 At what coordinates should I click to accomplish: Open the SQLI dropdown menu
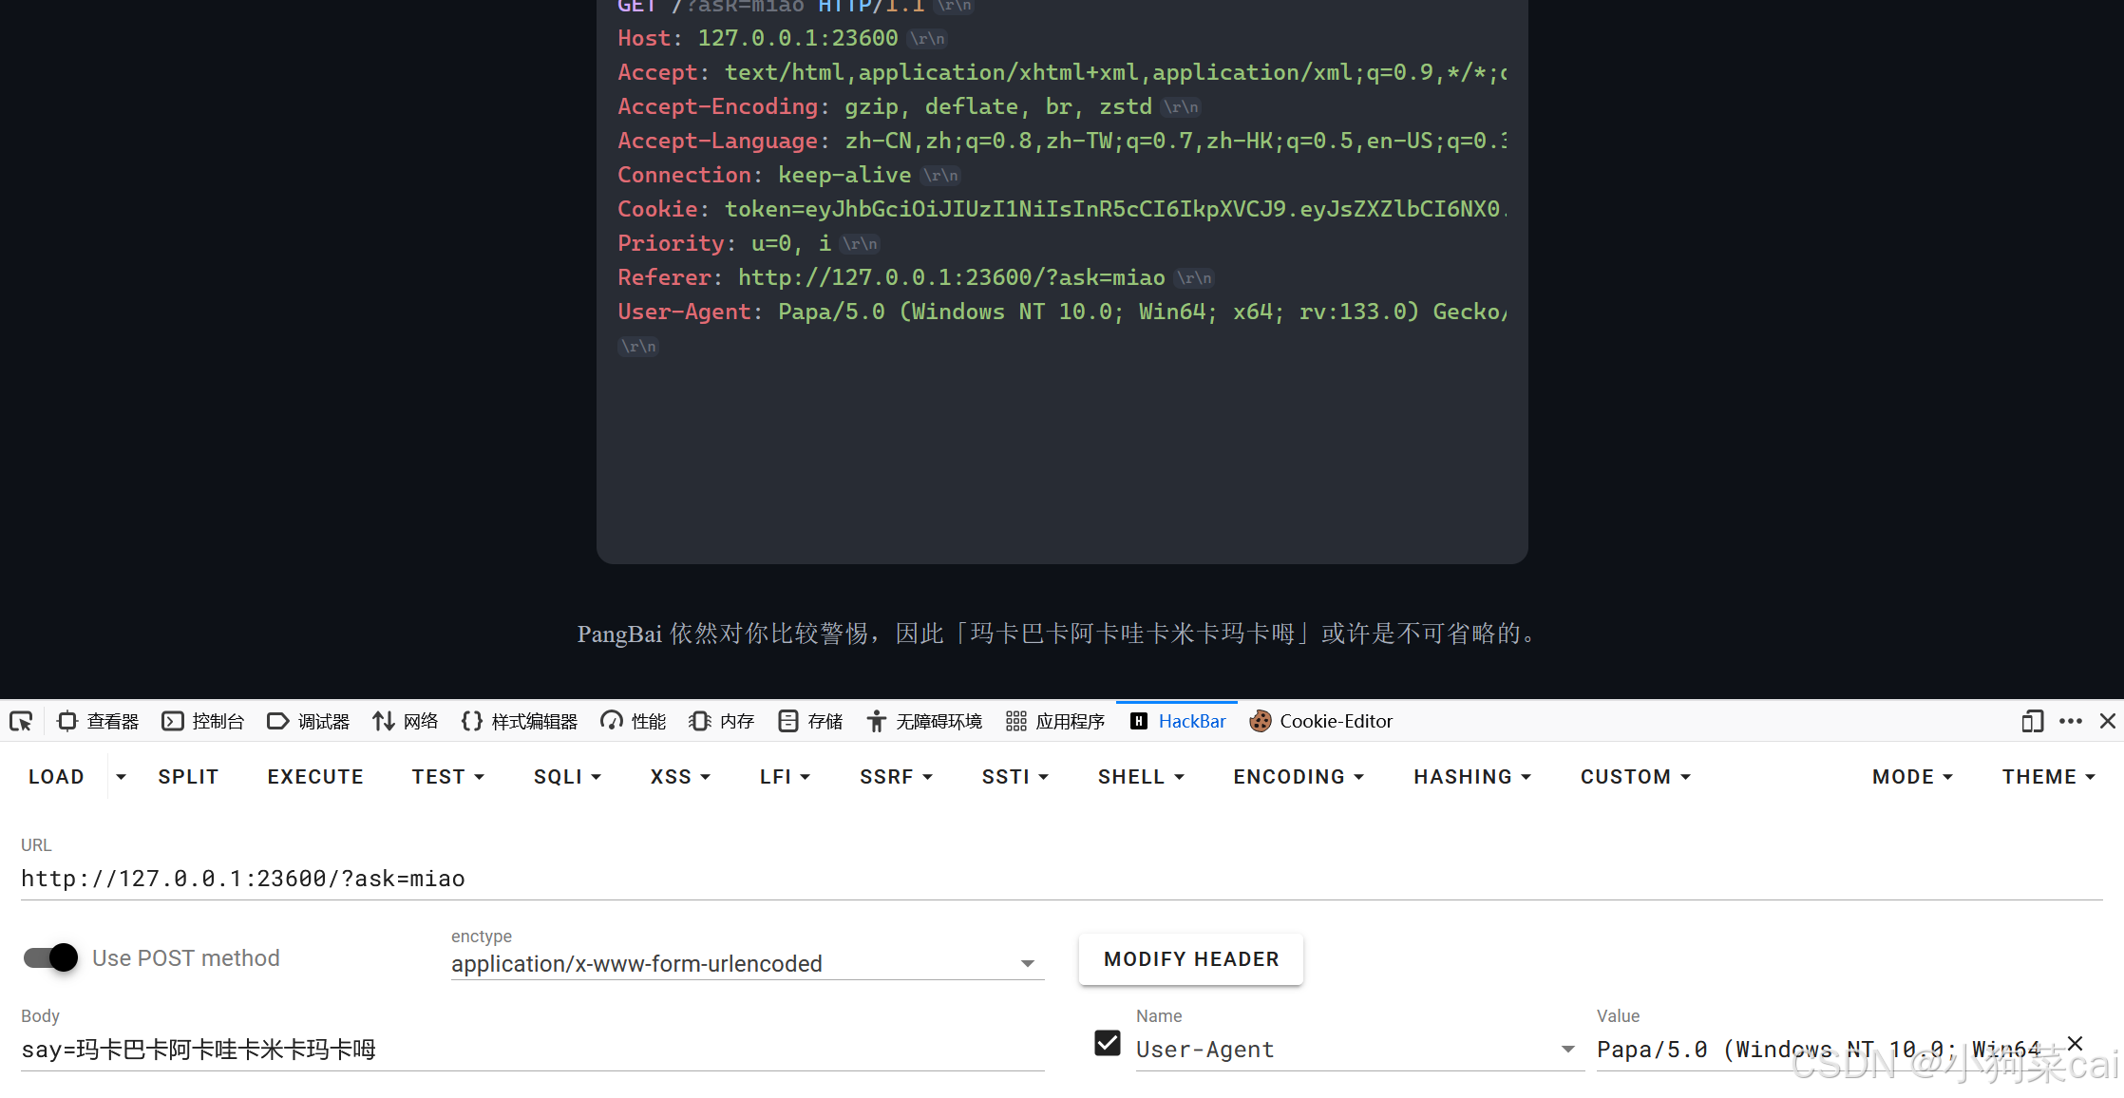567,777
